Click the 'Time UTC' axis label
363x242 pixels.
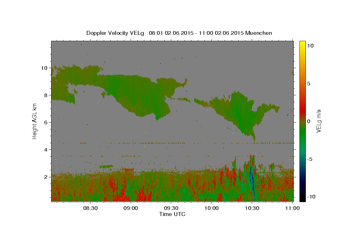(172, 214)
